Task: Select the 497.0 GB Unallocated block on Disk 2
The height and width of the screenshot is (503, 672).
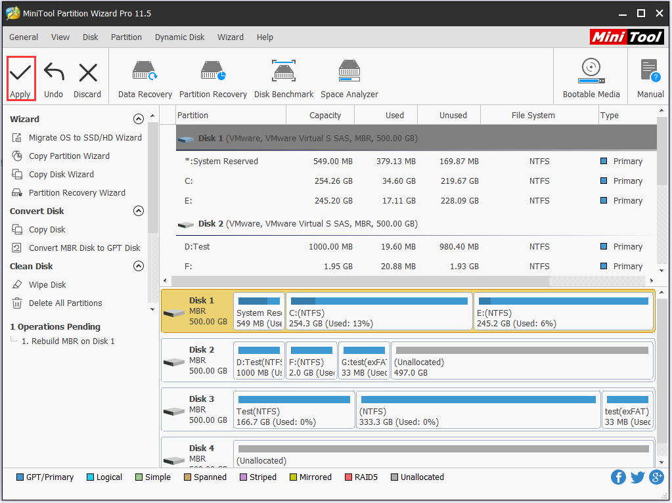Action: tap(522, 361)
